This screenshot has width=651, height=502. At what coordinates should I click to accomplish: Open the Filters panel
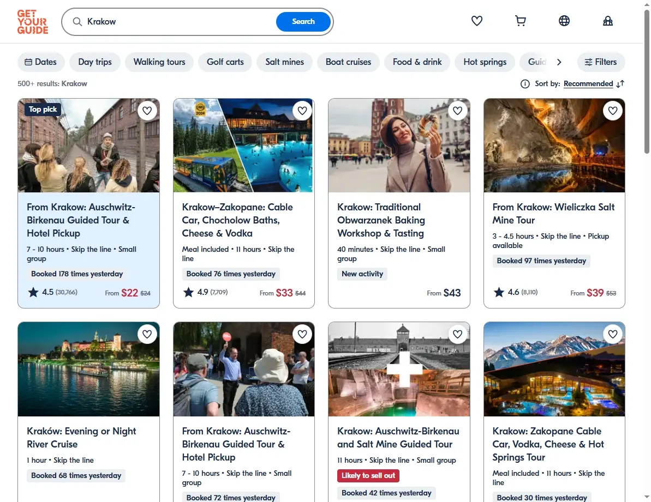[x=601, y=62]
